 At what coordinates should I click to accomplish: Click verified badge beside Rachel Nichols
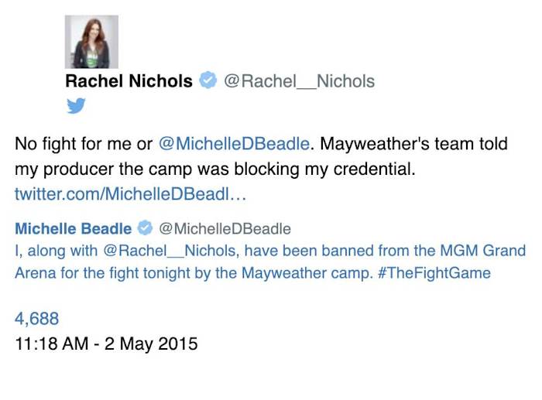[x=208, y=80]
